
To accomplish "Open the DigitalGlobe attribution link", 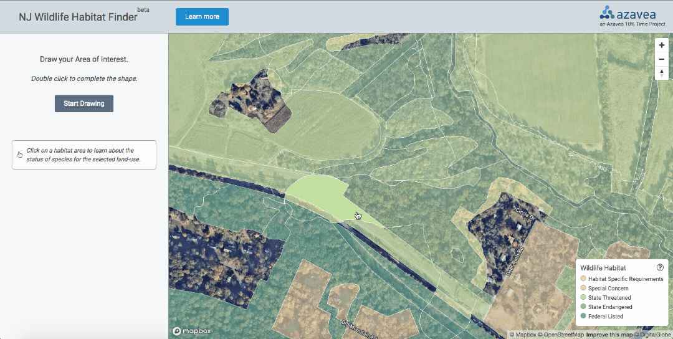I will pyautogui.click(x=654, y=335).
